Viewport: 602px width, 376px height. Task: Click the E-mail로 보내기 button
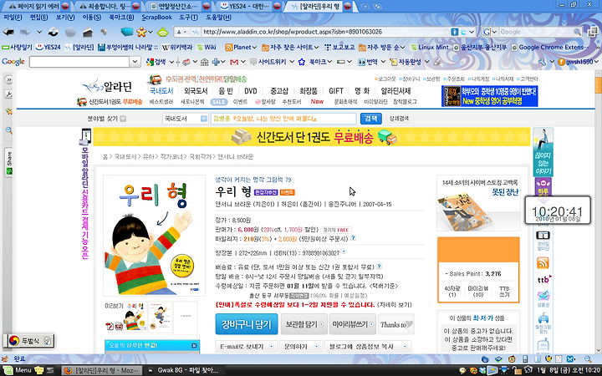(x=246, y=347)
